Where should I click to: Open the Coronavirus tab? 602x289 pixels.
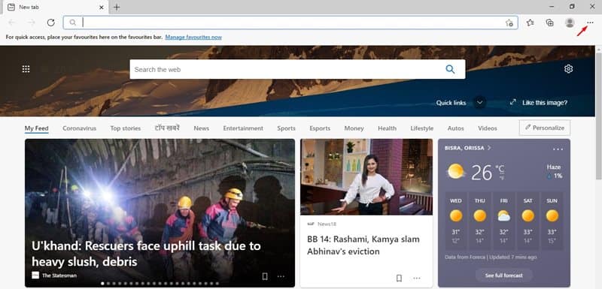(x=80, y=128)
